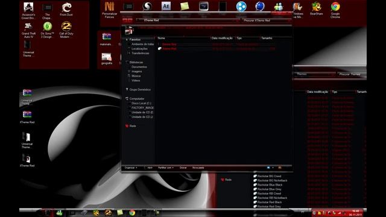Open the Partilhar com dropdown
The image size is (386, 217).
pos(166,168)
